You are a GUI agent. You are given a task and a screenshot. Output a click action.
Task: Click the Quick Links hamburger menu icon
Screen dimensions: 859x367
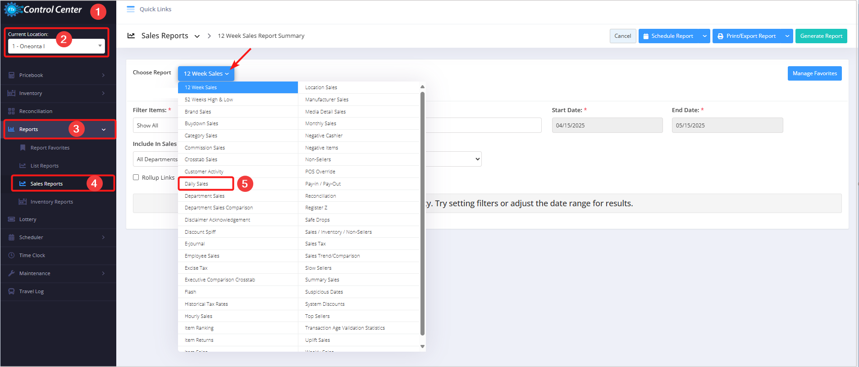(131, 9)
